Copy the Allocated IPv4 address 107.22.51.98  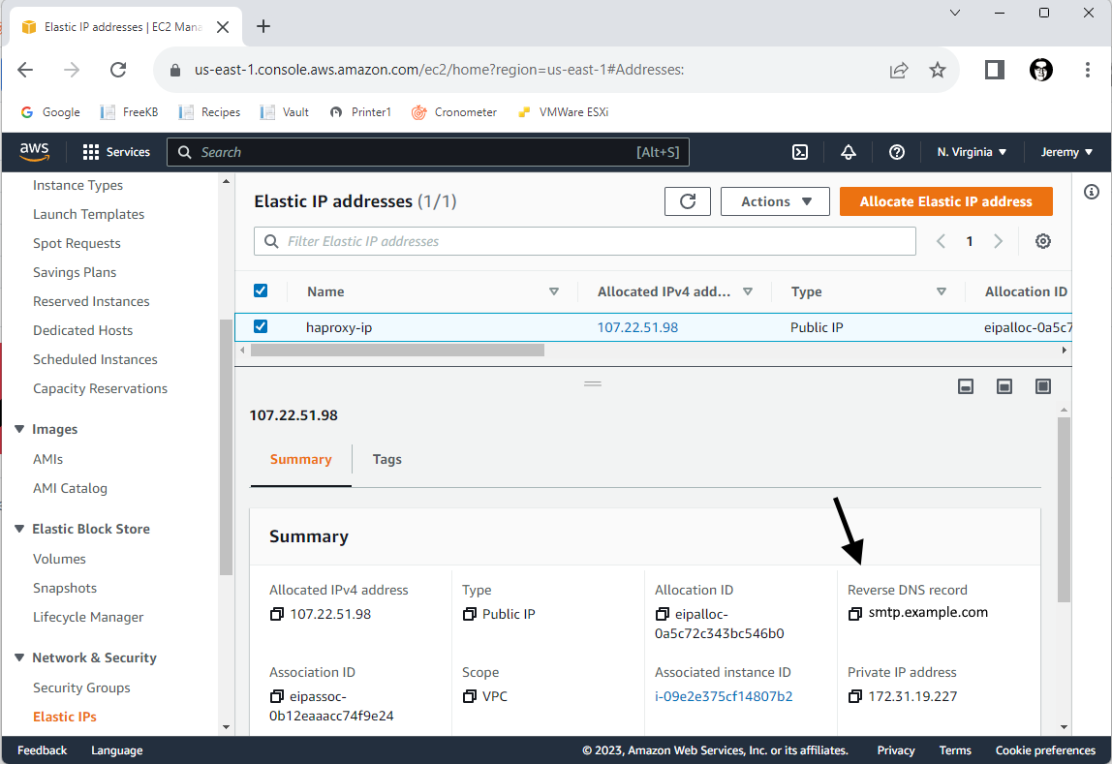point(277,614)
